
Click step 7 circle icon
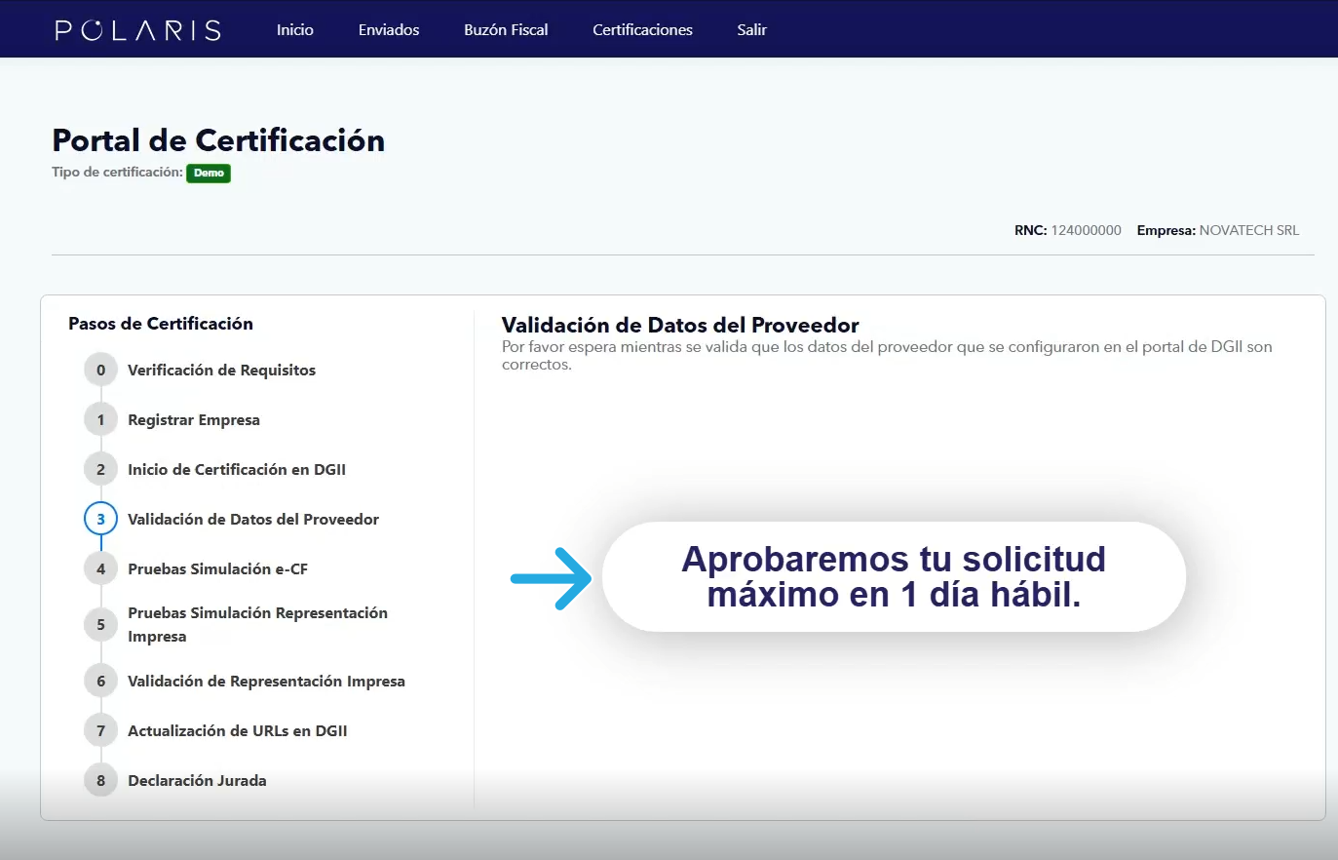tap(100, 731)
